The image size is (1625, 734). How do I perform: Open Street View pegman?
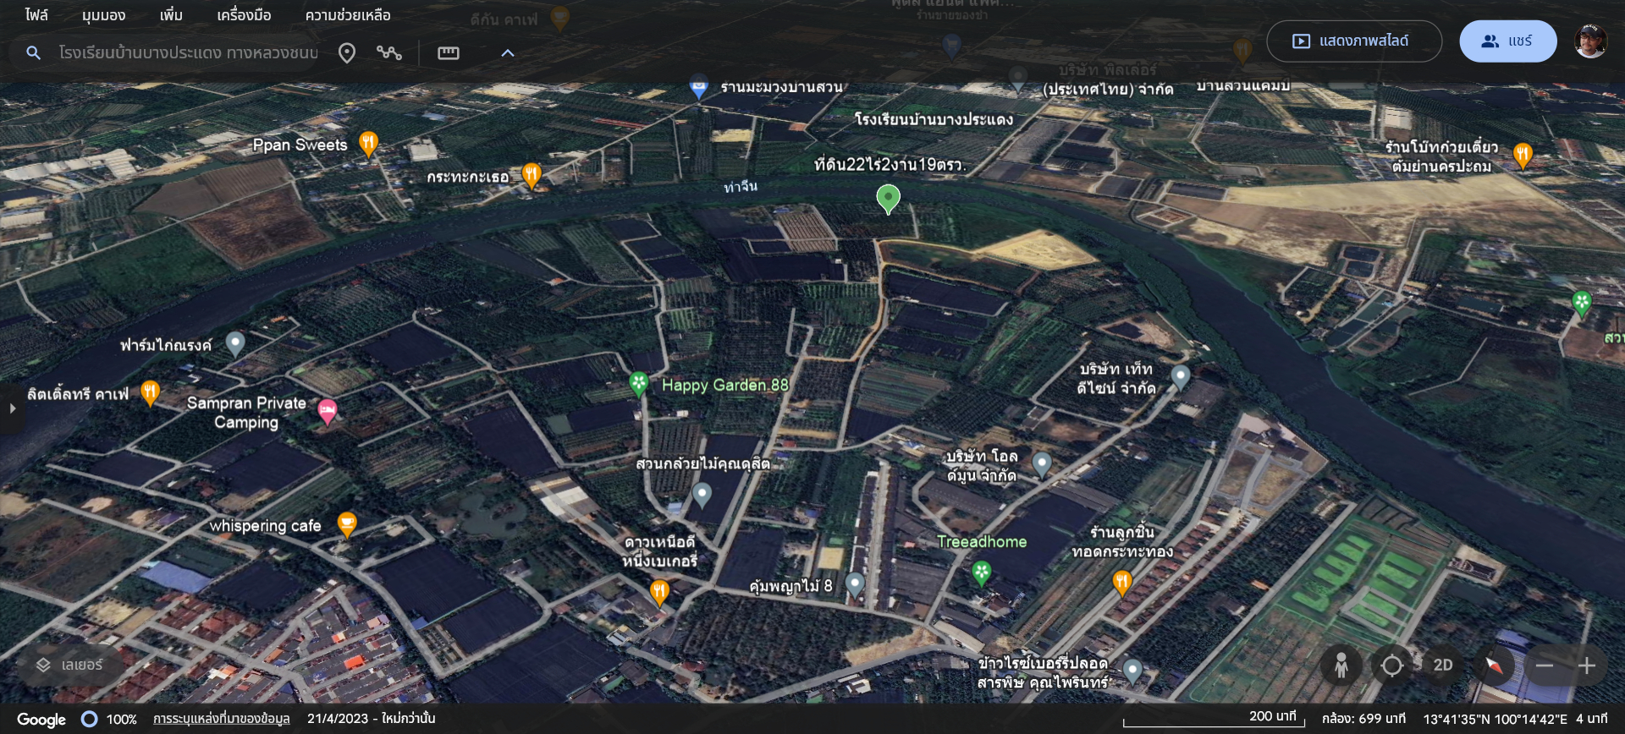(x=1341, y=666)
